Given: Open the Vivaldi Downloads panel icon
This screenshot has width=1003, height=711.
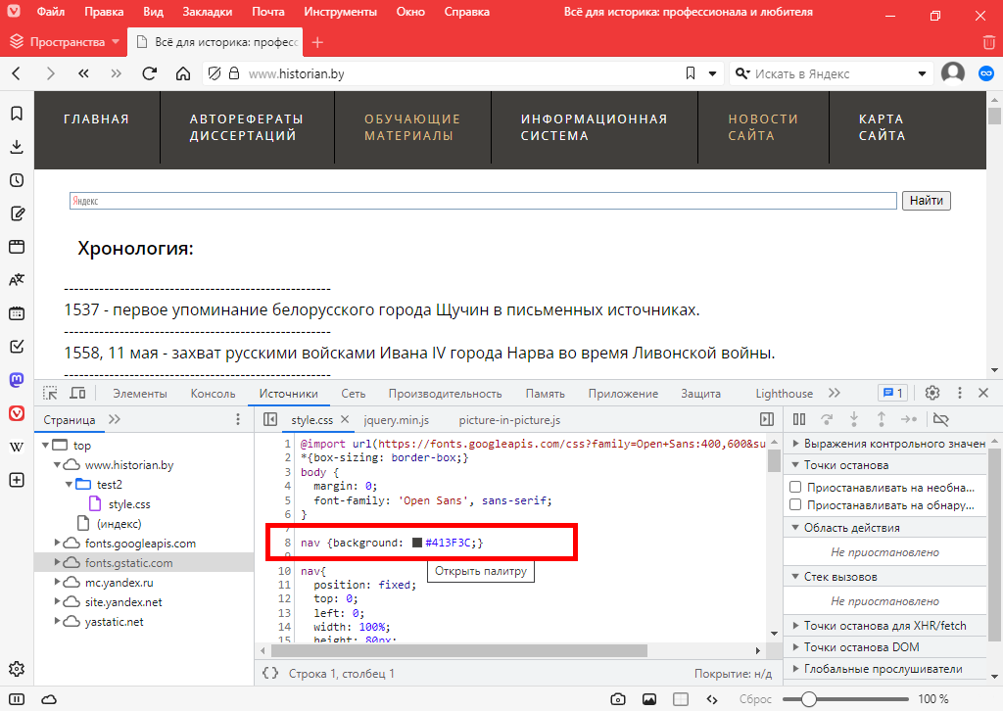Looking at the screenshot, I should click(17, 147).
